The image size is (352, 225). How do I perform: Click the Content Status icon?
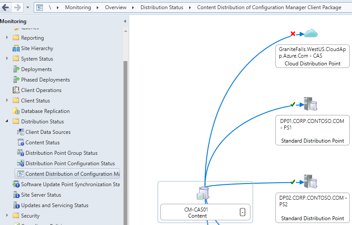tap(21, 142)
